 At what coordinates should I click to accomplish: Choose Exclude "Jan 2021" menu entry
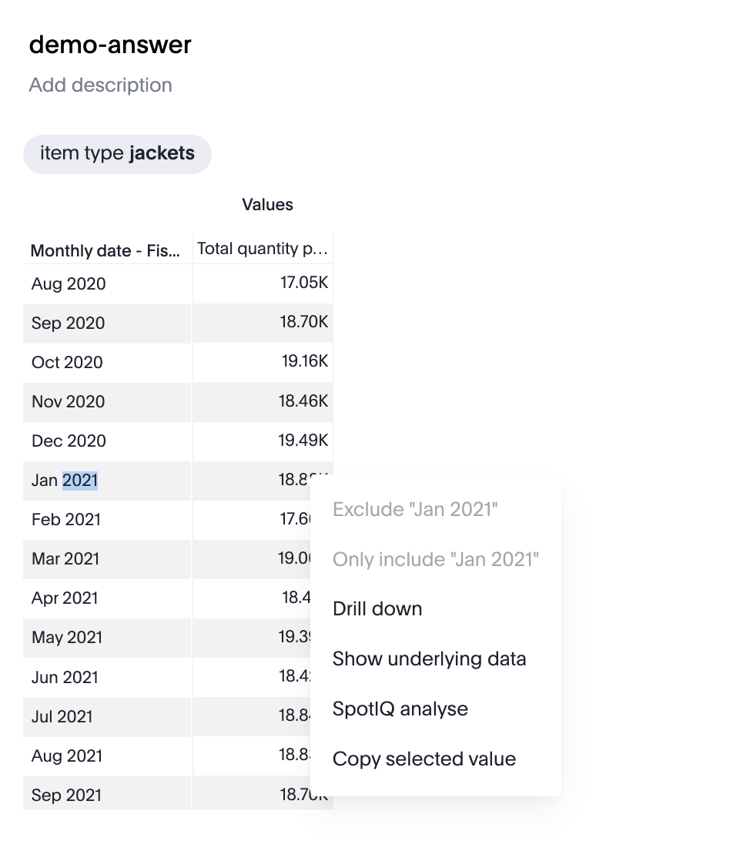(415, 509)
